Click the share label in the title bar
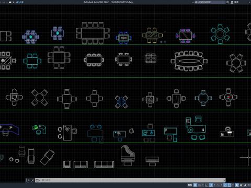The width and height of the screenshot is (251, 188). (x=21, y=2)
